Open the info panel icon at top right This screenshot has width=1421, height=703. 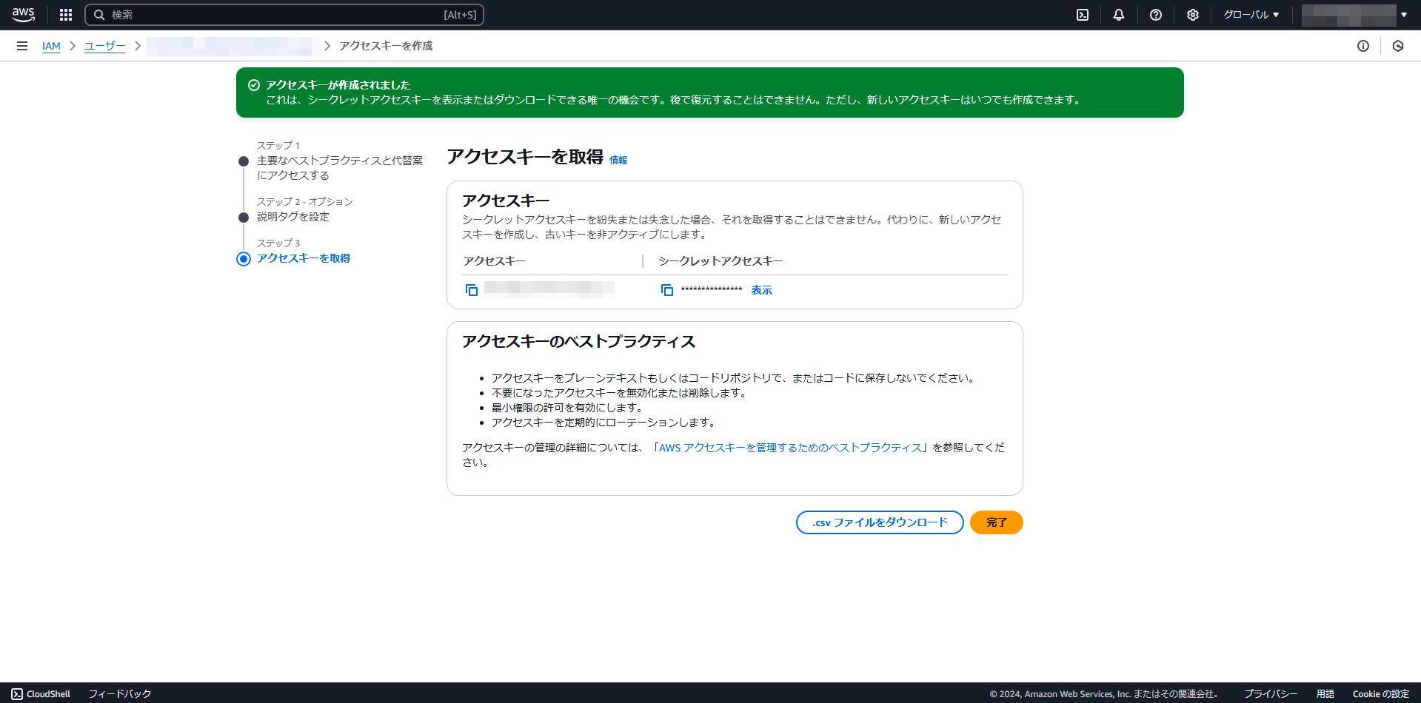pos(1363,46)
